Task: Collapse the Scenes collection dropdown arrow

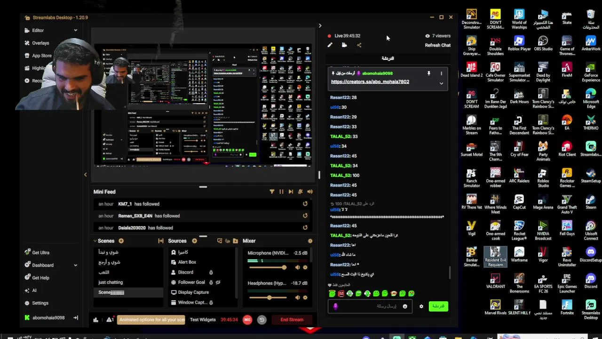Action: [95, 241]
